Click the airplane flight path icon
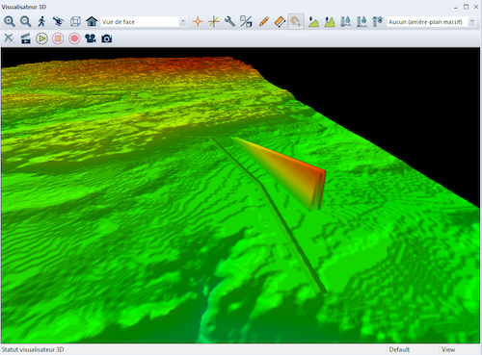Image resolution: width=482 pixels, height=355 pixels. 10,38
